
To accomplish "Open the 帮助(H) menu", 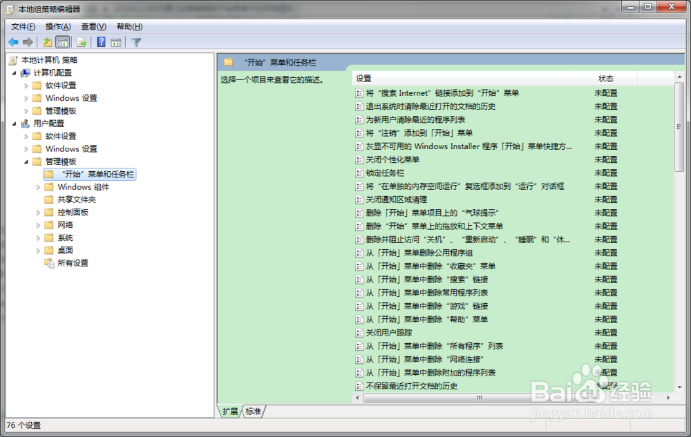I will pos(129,26).
